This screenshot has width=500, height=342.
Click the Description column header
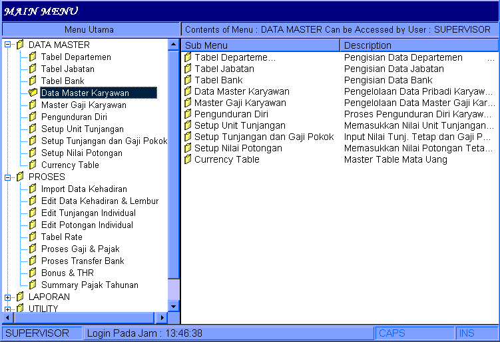(419, 45)
